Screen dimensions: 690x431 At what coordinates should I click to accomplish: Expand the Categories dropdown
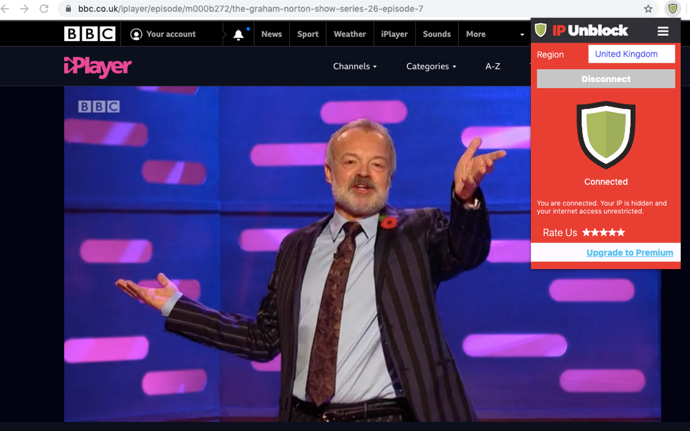point(431,66)
